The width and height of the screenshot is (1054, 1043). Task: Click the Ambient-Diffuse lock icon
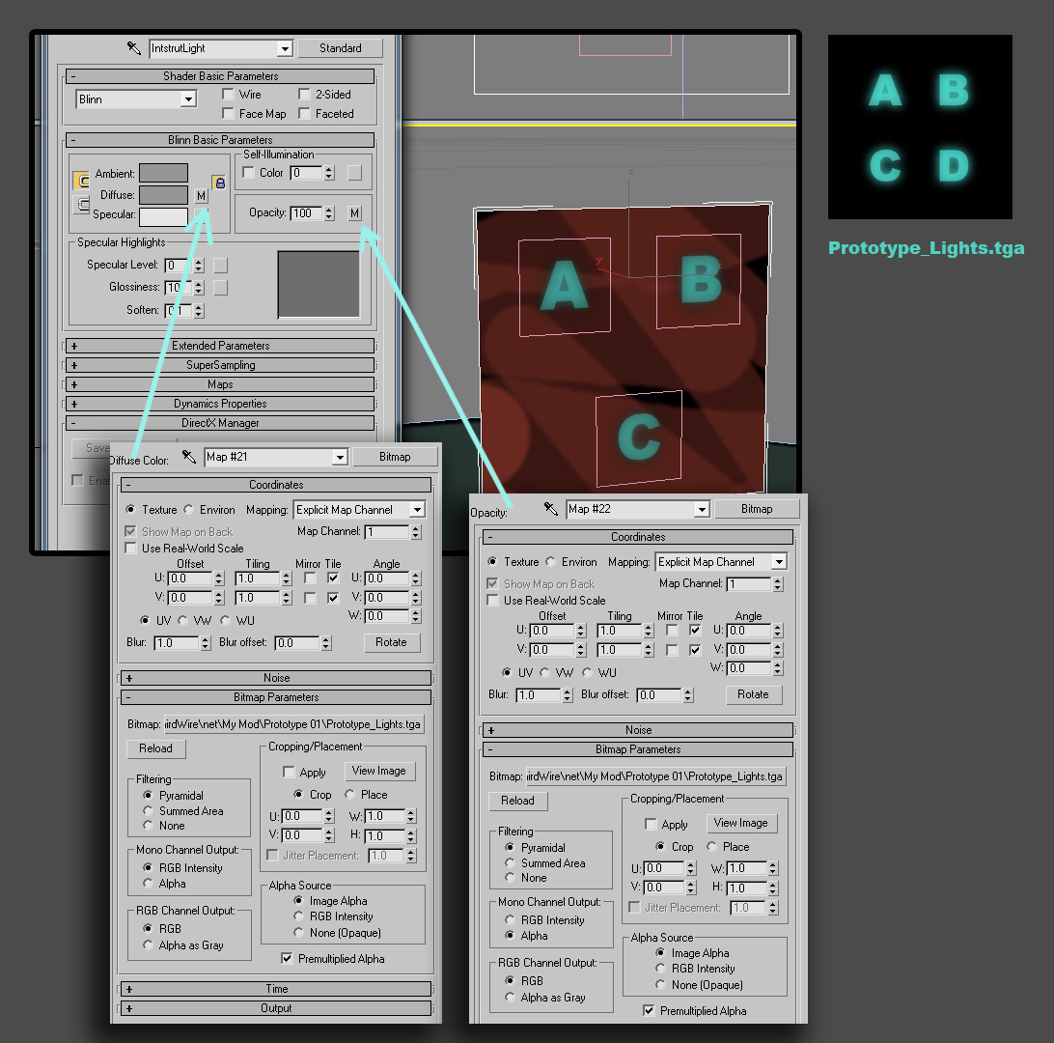(81, 181)
